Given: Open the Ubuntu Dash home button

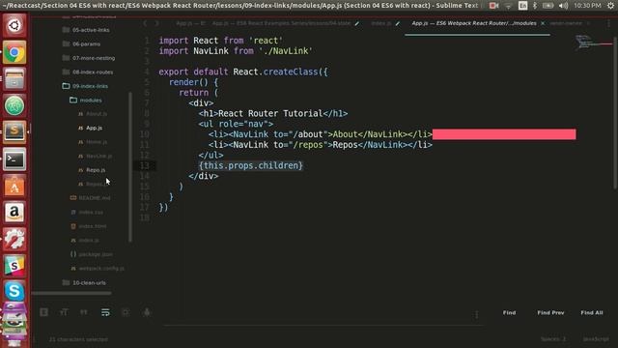Looking at the screenshot, I should pos(14,26).
